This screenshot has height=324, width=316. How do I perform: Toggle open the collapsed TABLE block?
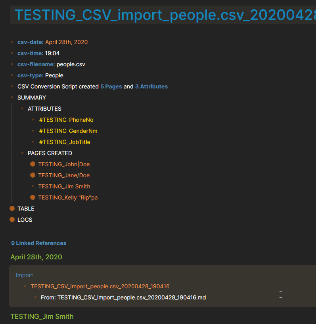pyautogui.click(x=12, y=209)
